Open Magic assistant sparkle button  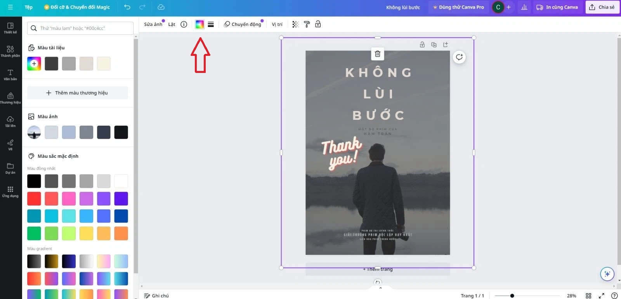tap(607, 274)
